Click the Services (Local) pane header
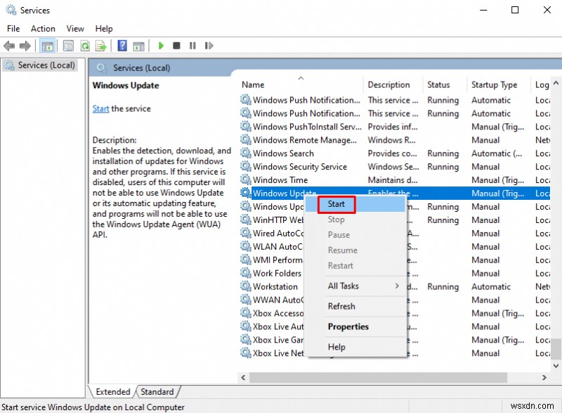The width and height of the screenshot is (562, 413). tap(142, 68)
